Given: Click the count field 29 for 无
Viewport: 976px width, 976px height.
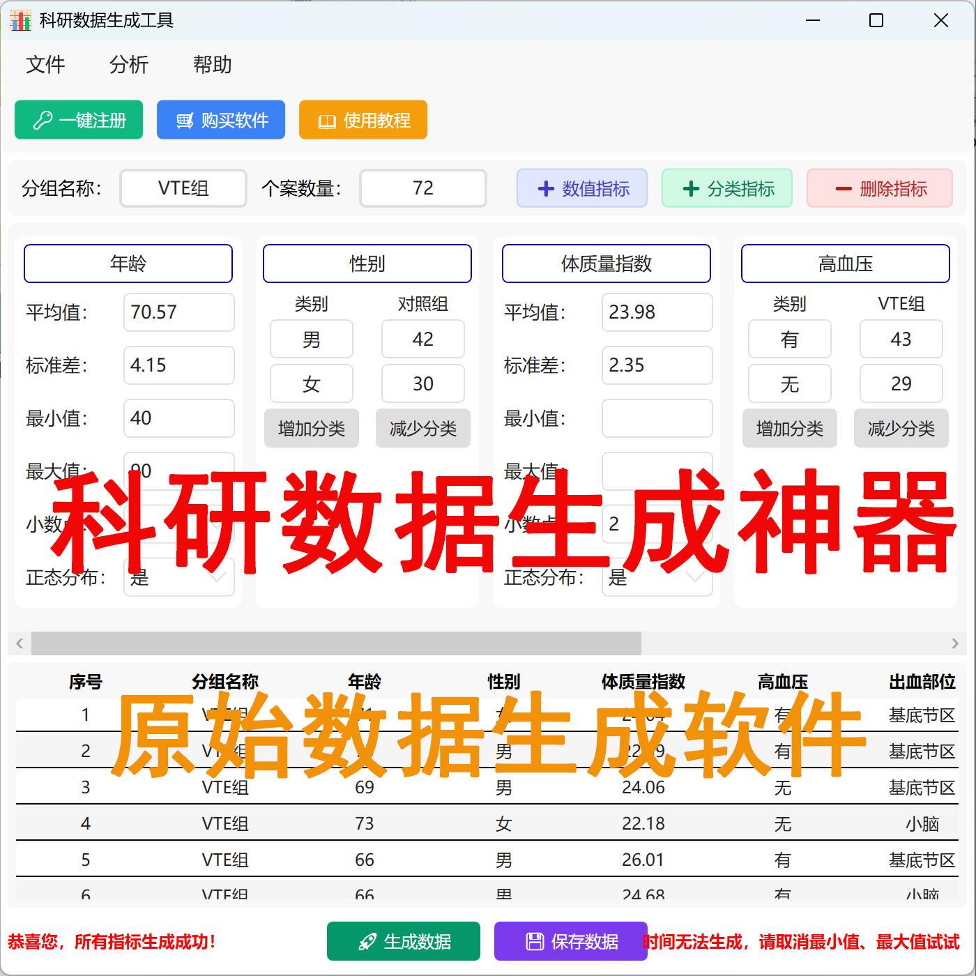Looking at the screenshot, I should (x=901, y=383).
